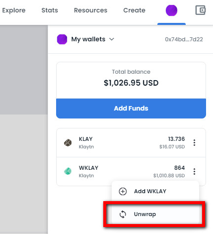The image size is (213, 234).
Task: Click the plus circle icon for Add WKLAY
Action: coord(123,191)
